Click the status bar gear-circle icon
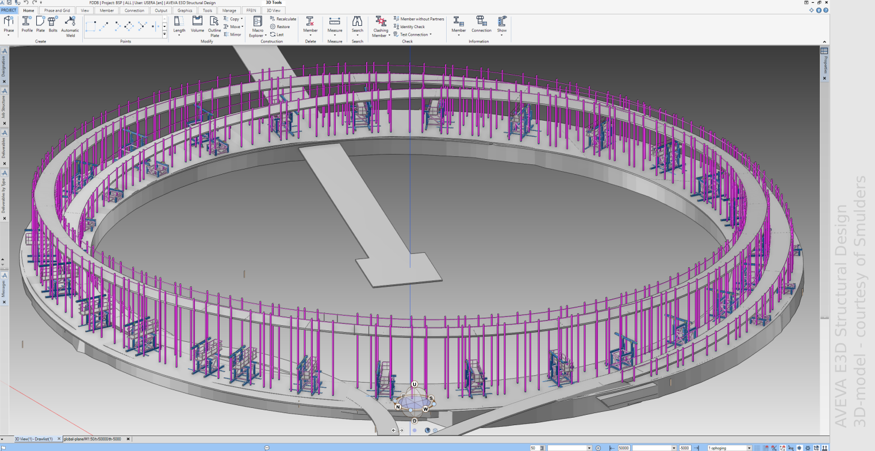The height and width of the screenshot is (451, 875). [x=598, y=448]
